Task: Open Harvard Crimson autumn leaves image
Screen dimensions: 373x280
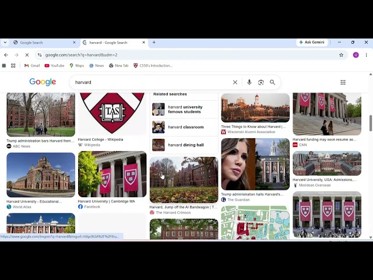Action: (x=184, y=180)
